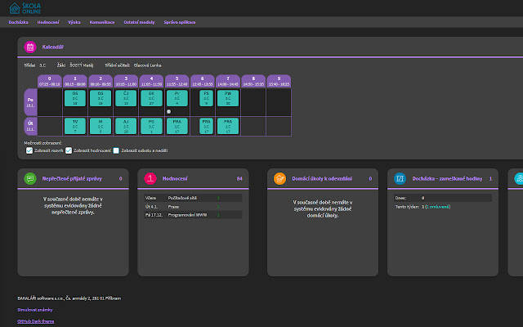
Task: Click the Po day header
Action: (30, 102)
